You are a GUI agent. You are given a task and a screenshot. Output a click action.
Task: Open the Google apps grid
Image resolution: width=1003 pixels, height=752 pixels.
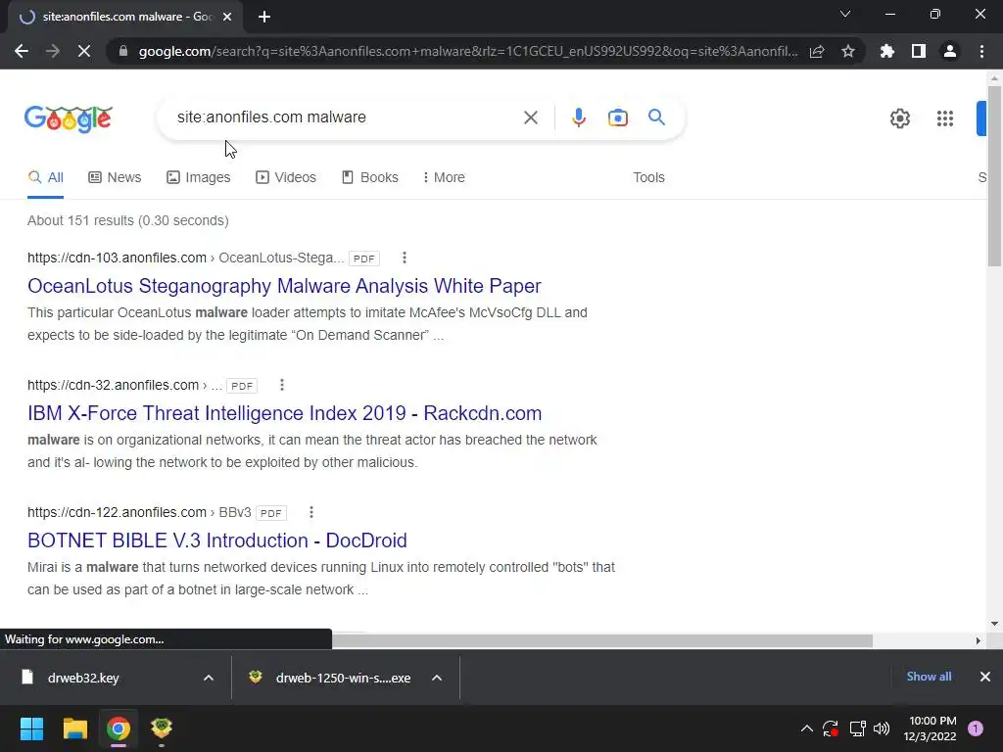coord(945,118)
